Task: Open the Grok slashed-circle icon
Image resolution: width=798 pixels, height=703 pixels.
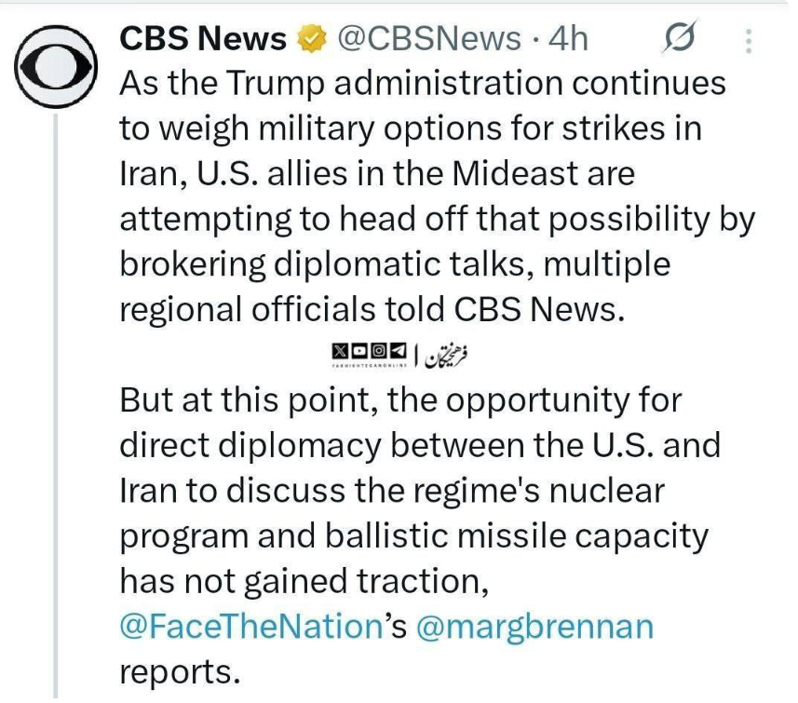Action: 680,40
